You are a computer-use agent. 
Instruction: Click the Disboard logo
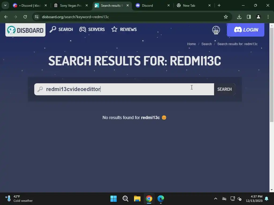25,30
